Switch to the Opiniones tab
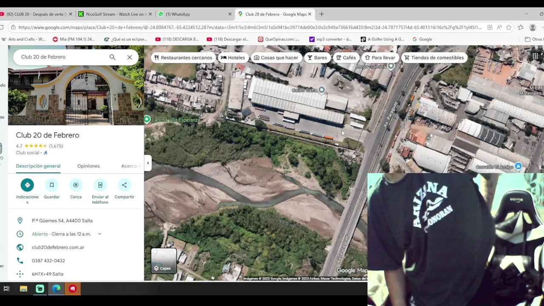Viewport: 544px width, 306px height. tap(88, 166)
